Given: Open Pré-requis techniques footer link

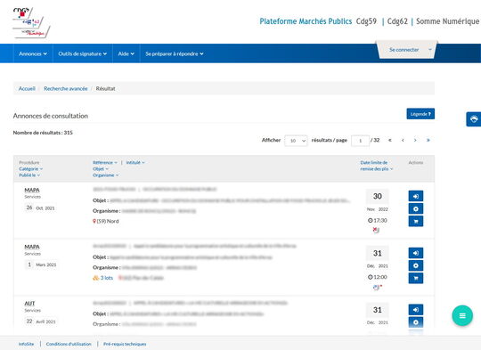Looking at the screenshot, I should 125,344.
